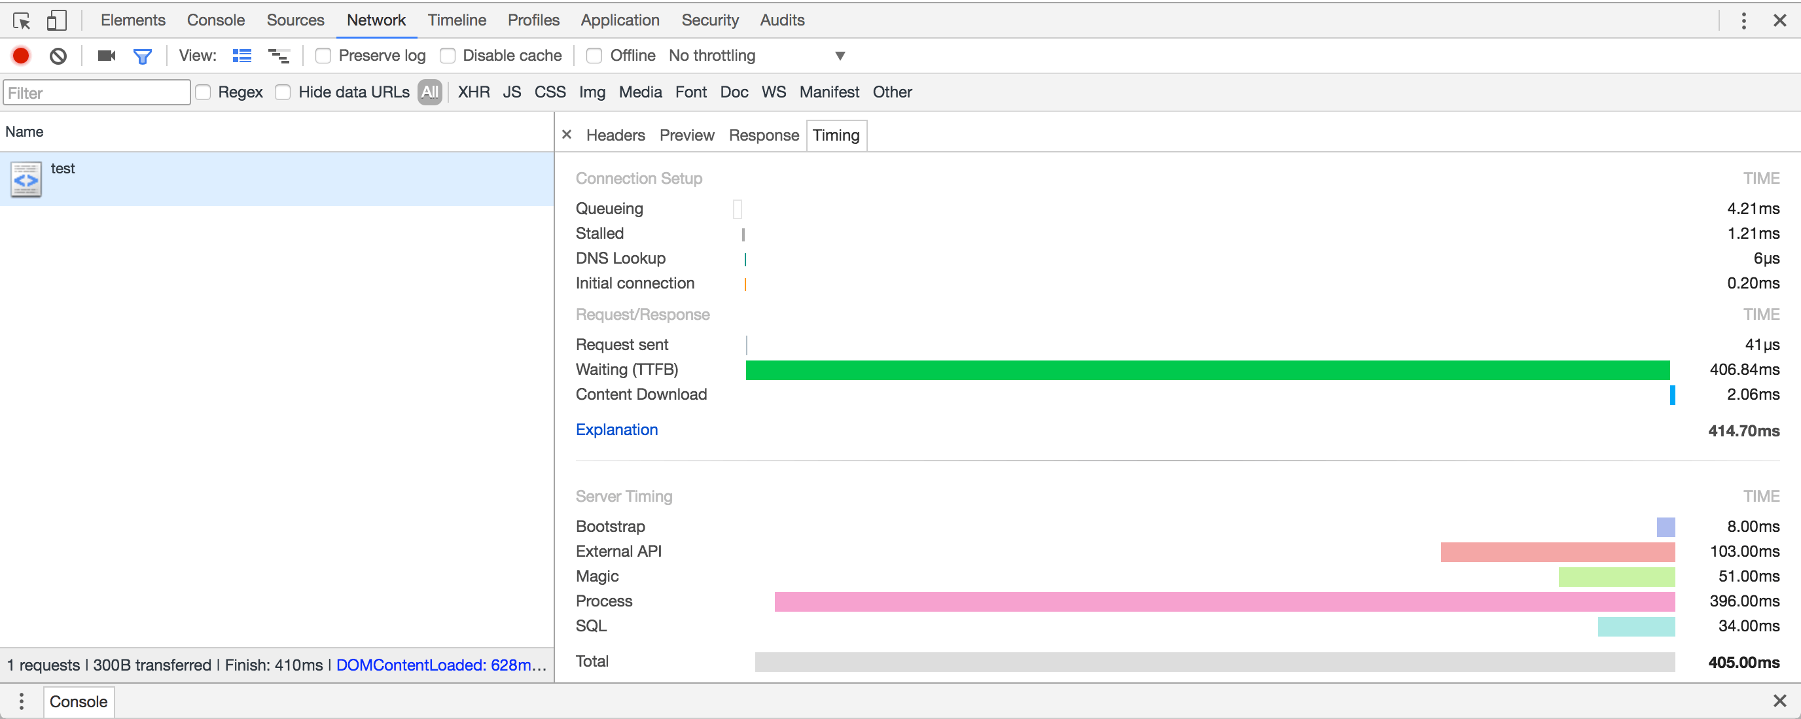Check the Disable cache checkbox
The height and width of the screenshot is (719, 1801).
[x=448, y=56]
